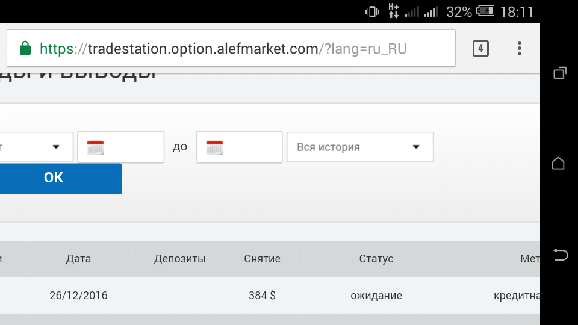This screenshot has width=578, height=325.
Task: Open the browser tab switcher showing 4
Action: coord(480,48)
